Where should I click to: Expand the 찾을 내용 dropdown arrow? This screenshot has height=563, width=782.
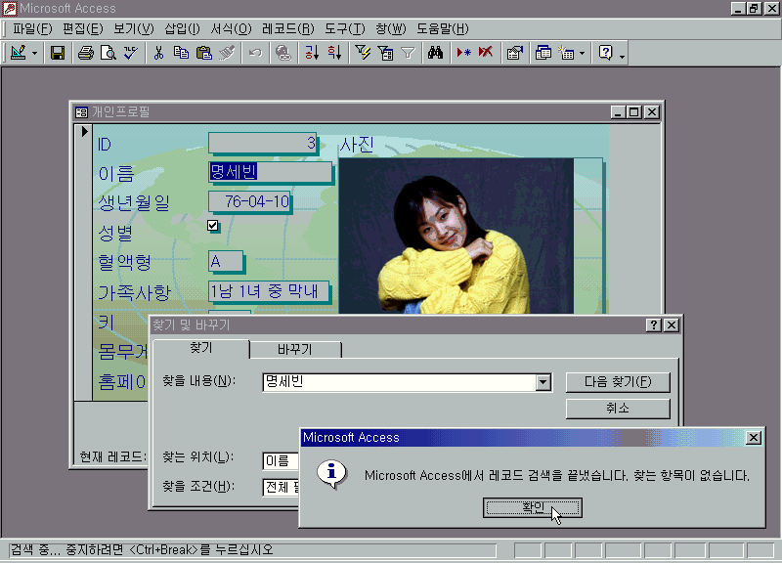tap(543, 382)
